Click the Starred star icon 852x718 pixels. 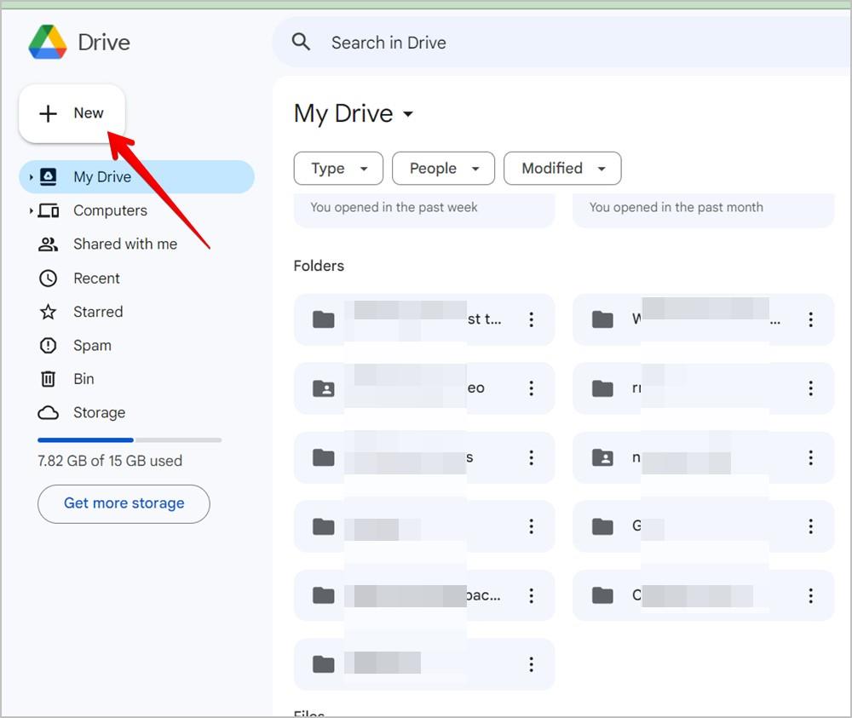[49, 312]
